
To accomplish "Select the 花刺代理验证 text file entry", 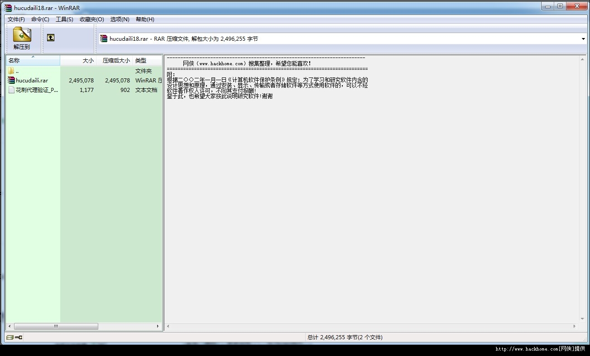I will tap(84, 90).
